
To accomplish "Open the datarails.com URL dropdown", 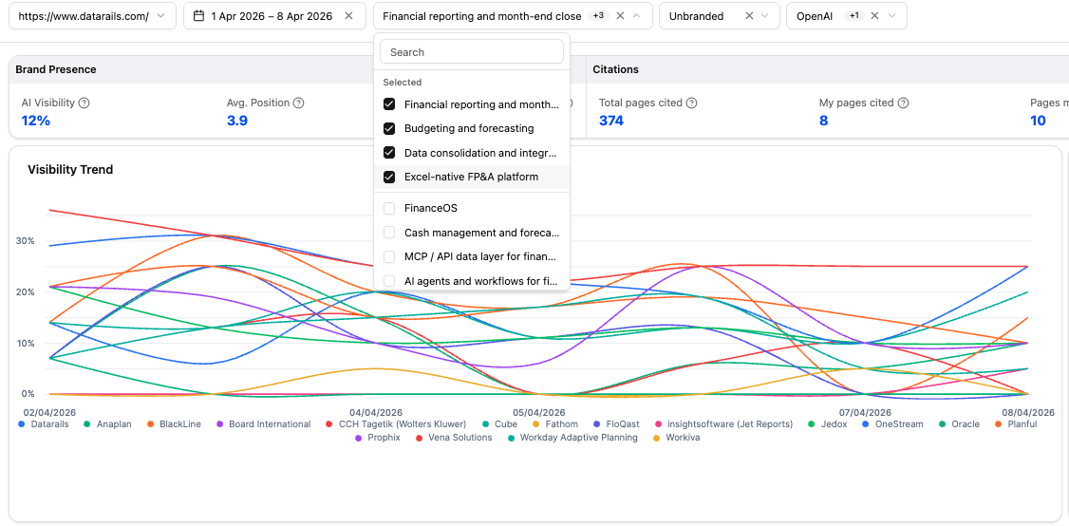I will (92, 16).
